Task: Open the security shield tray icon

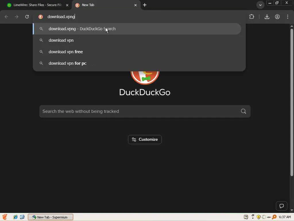Action: tap(258, 217)
